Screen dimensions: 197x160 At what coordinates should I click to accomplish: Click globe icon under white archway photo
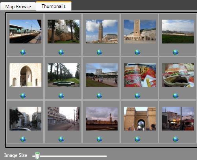click(23, 96)
